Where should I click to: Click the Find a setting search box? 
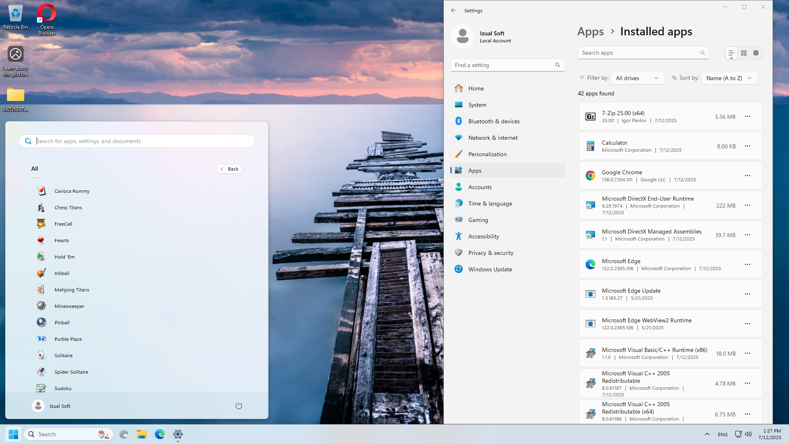point(508,65)
